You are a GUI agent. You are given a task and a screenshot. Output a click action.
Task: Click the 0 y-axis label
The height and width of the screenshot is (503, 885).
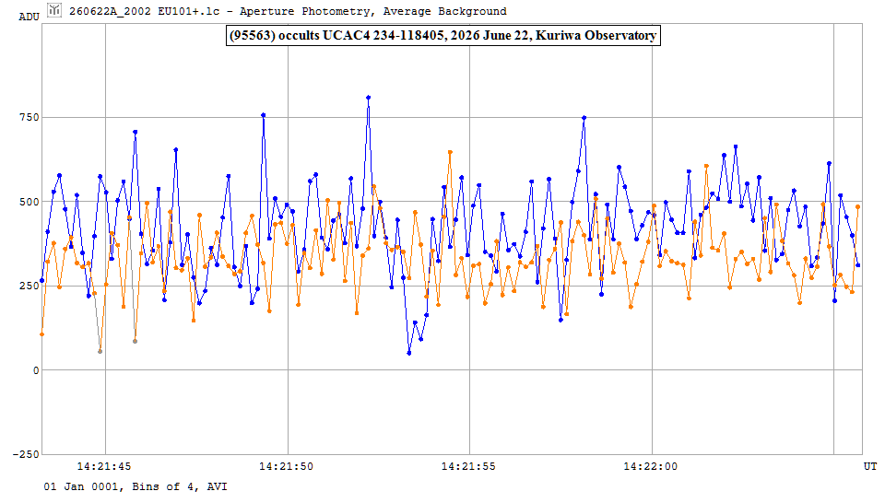click(x=36, y=370)
